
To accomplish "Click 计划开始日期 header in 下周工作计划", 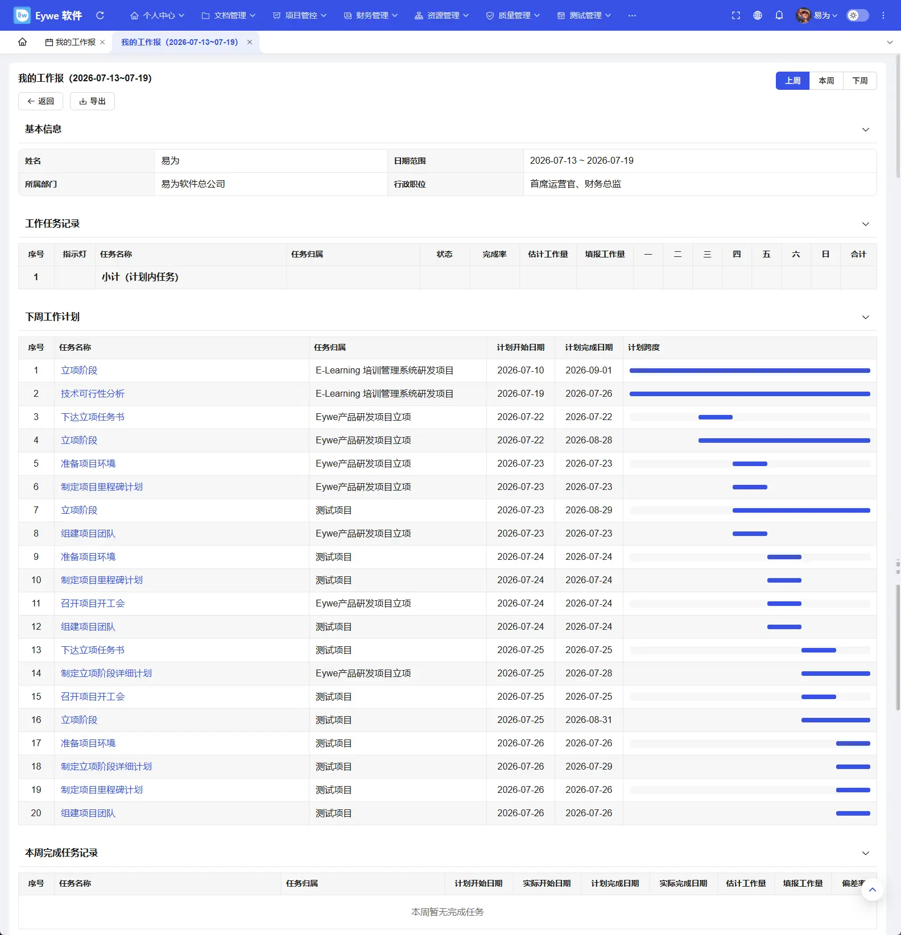I will pos(520,347).
